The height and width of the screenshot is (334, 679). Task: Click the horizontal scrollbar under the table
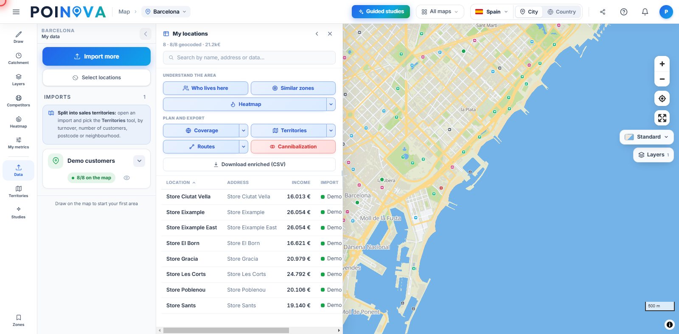point(226,330)
